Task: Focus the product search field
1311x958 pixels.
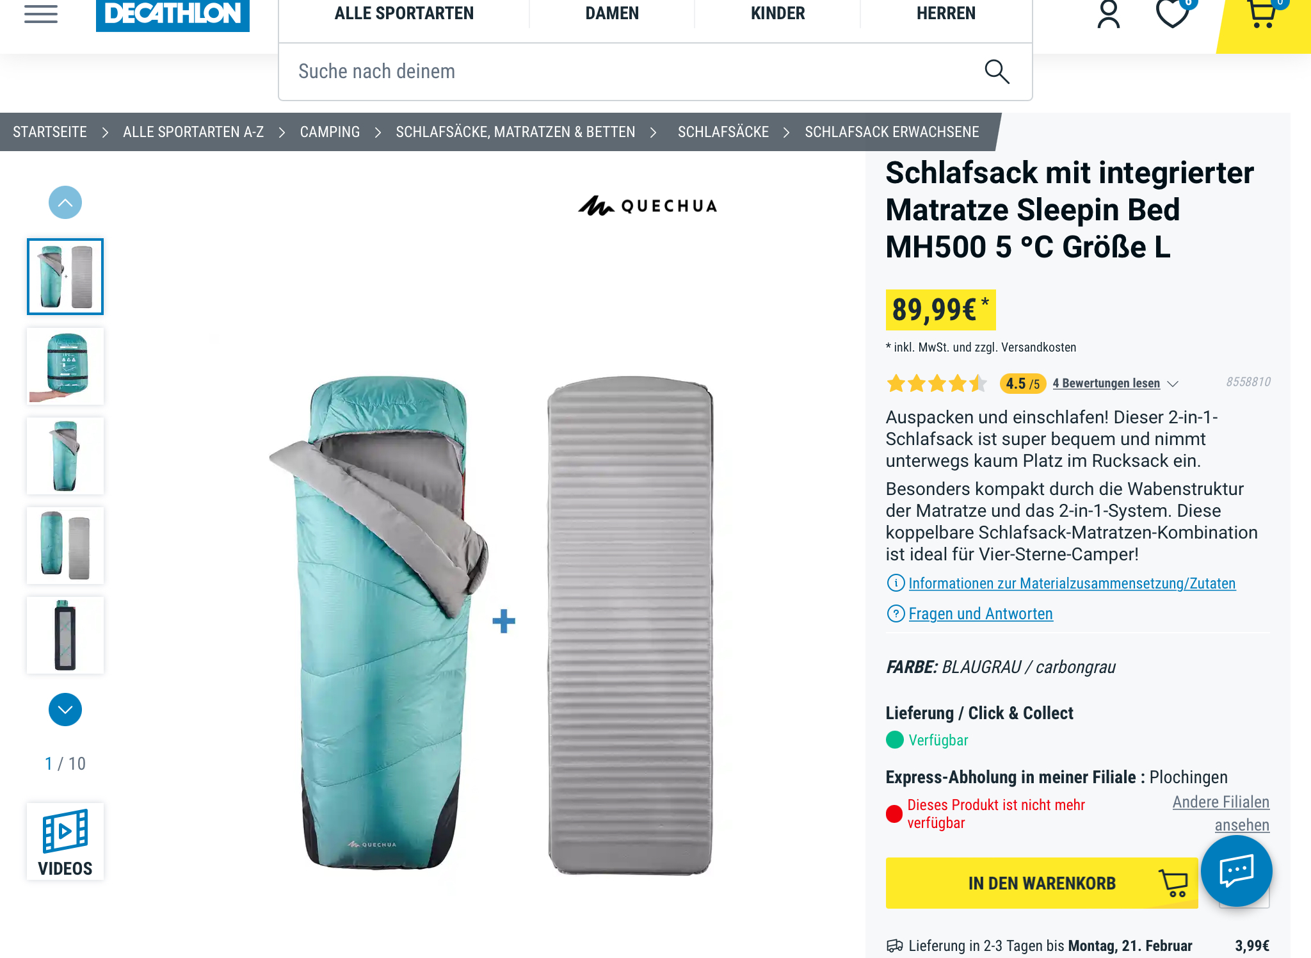Action: click(x=634, y=72)
